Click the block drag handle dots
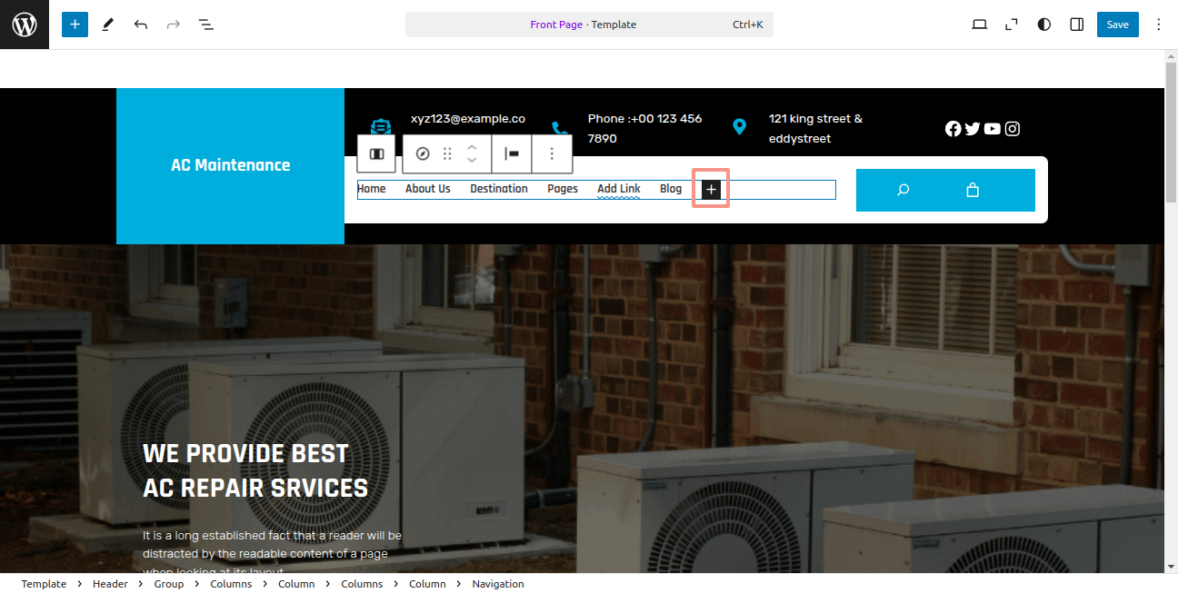Screen dimensions: 1178x593 point(447,153)
